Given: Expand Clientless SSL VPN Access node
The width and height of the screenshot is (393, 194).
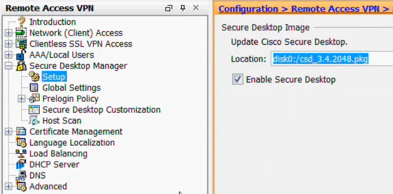Looking at the screenshot, I should click(x=9, y=44).
